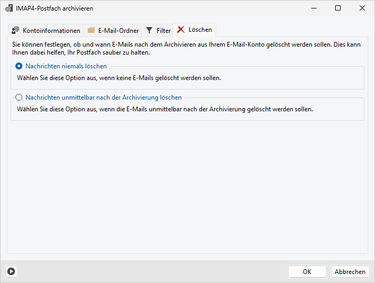Image resolution: width=375 pixels, height=283 pixels.
Task: Minimize the IMAP4-Postfach archivieren window
Action: (x=313, y=8)
